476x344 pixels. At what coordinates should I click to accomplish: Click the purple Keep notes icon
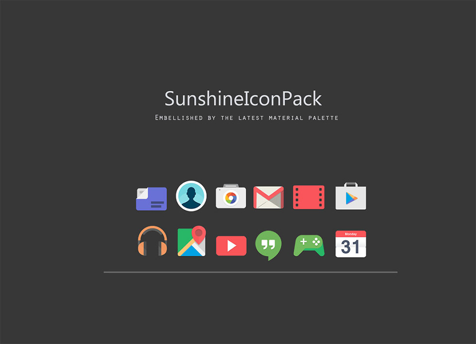(152, 198)
